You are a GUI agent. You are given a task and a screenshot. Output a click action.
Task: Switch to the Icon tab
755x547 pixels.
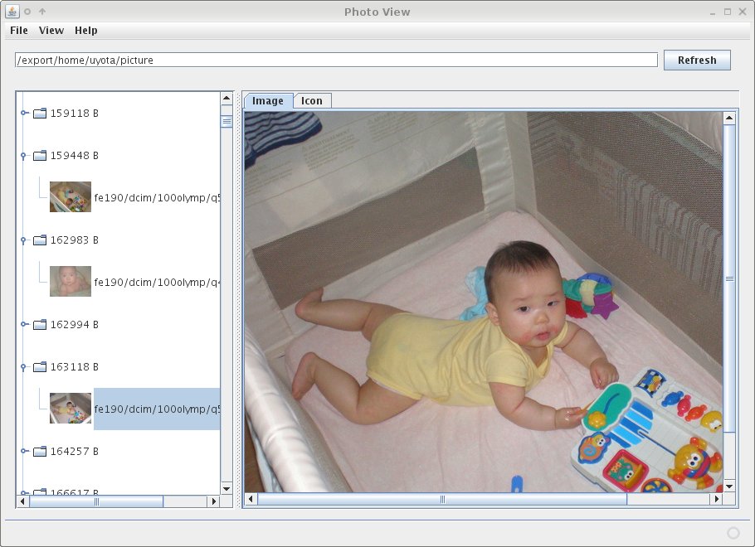[312, 101]
